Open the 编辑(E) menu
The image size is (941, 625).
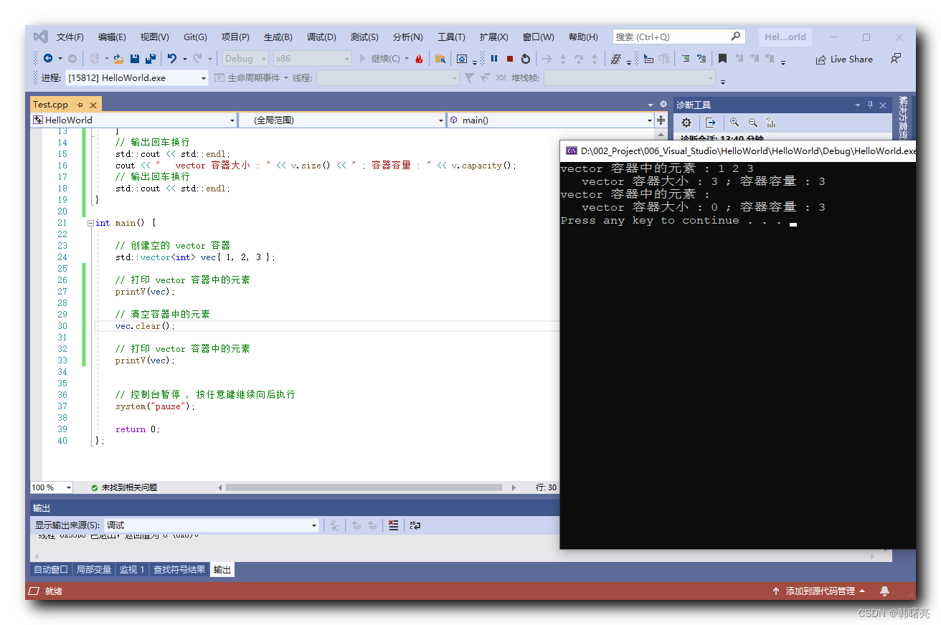[x=112, y=37]
